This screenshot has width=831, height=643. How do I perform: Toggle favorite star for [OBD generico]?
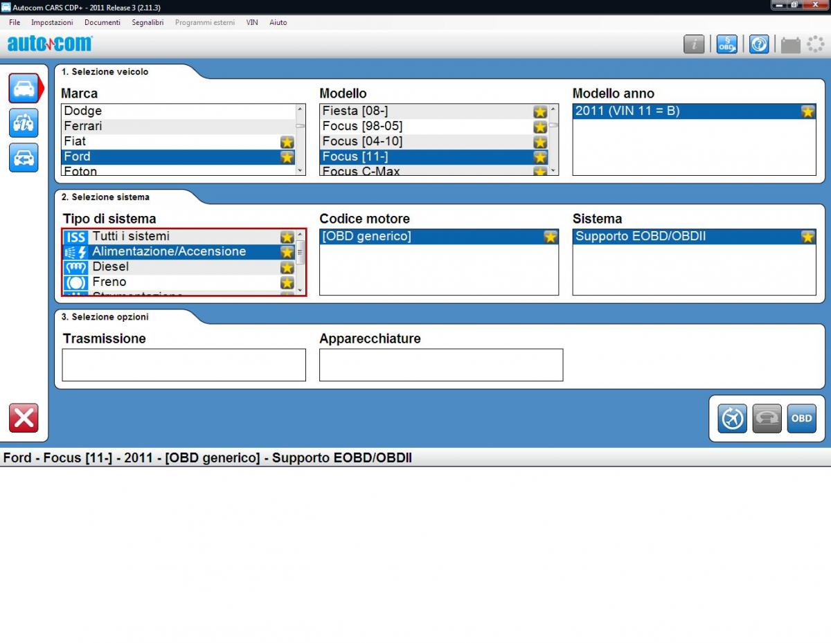551,237
